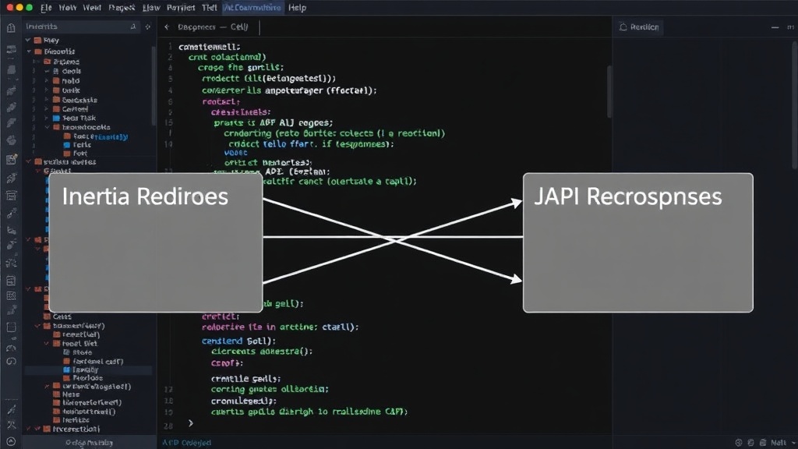This screenshot has width=798, height=449.
Task: Expand the 'Seas Tisk' blue folder arrow
Action: coord(46,118)
